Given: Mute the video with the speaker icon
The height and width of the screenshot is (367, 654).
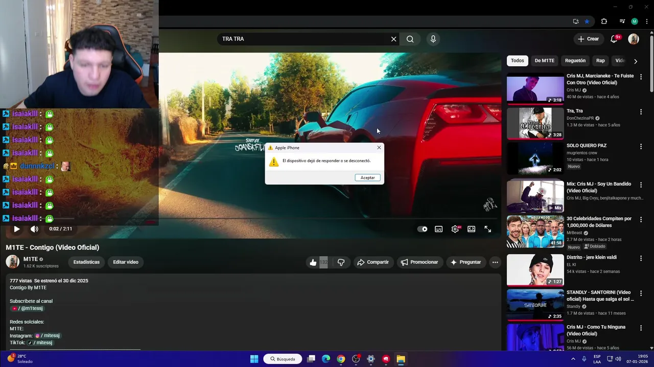Looking at the screenshot, I should click(x=34, y=229).
